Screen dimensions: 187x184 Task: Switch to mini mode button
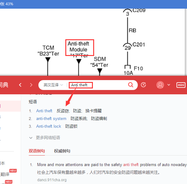point(181,85)
